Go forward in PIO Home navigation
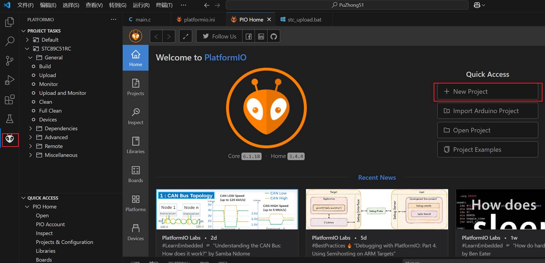 [x=169, y=36]
